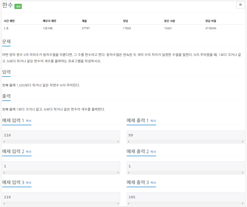Click the 한수 problem title
The height and width of the screenshot is (207, 247).
pyautogui.click(x=7, y=5)
